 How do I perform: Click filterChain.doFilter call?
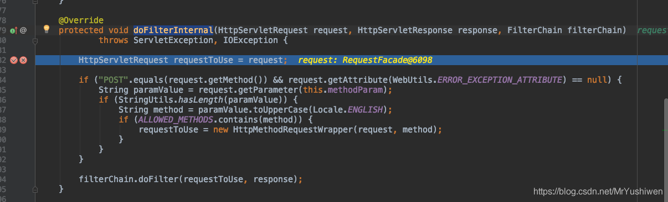click(x=129, y=179)
